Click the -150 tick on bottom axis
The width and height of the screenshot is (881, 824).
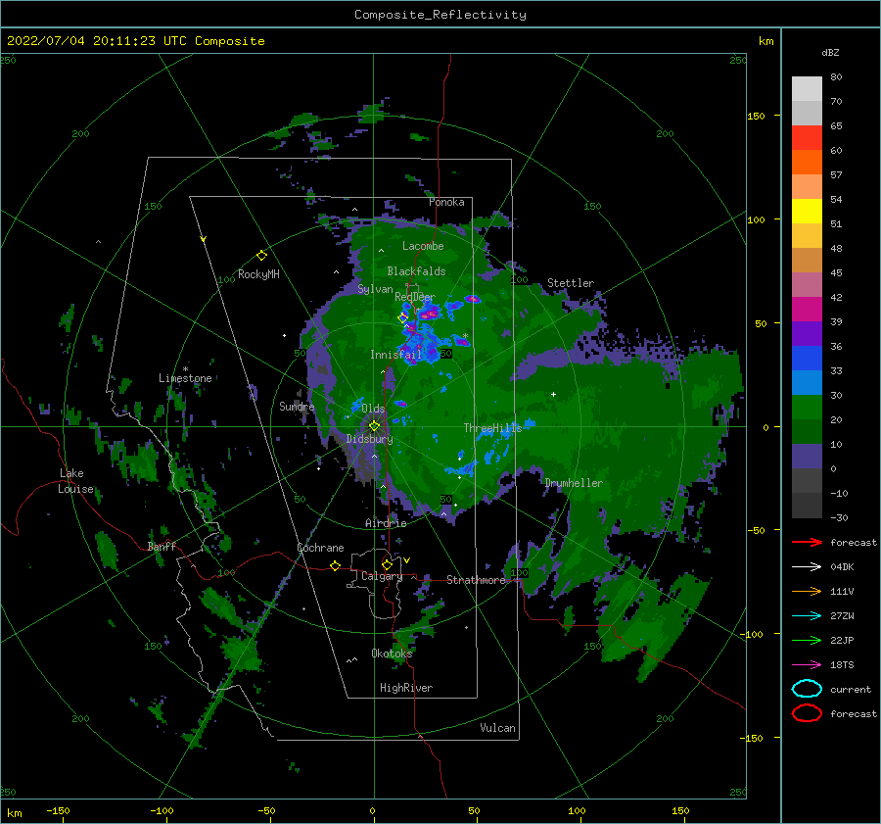click(x=58, y=810)
